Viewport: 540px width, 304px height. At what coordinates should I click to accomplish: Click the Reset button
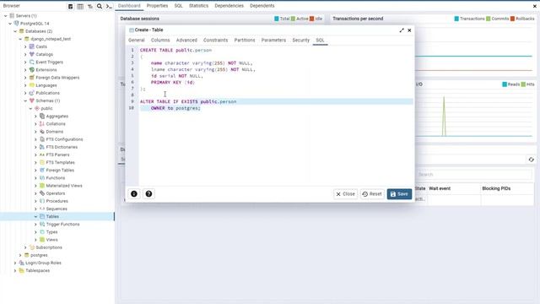(372, 194)
